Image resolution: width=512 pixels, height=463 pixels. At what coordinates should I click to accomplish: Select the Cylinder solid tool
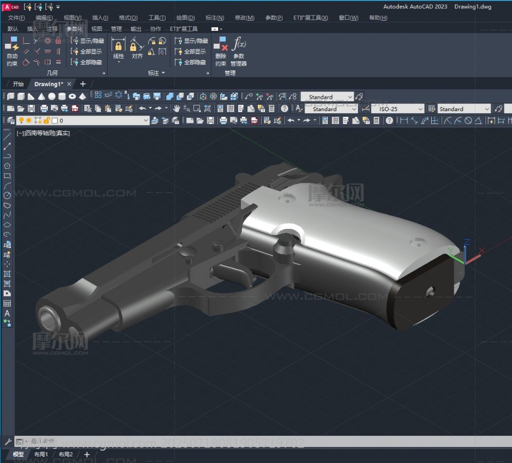pyautogui.click(x=62, y=96)
